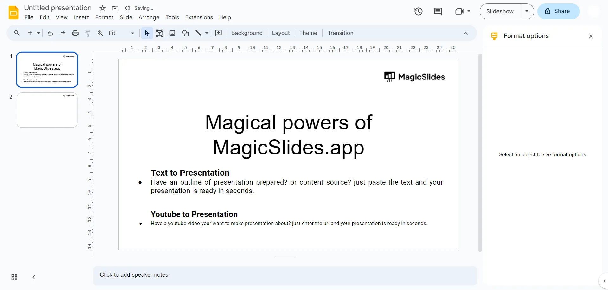The image size is (608, 290).
Task: Click the Share button
Action: point(558,11)
